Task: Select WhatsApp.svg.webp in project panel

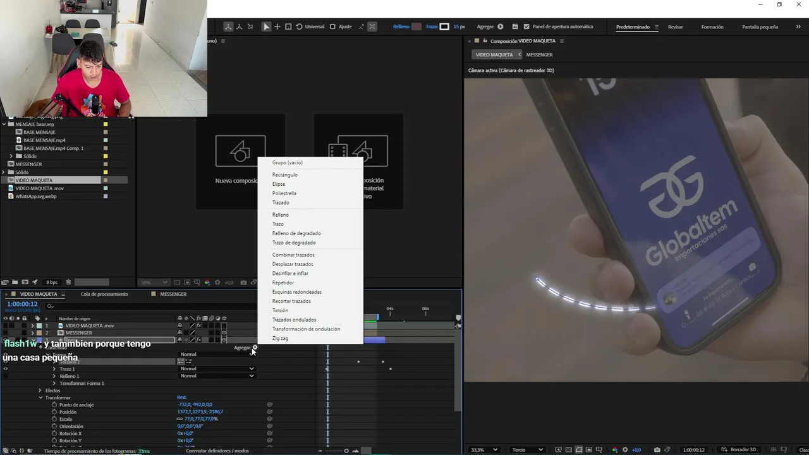Action: [36, 196]
